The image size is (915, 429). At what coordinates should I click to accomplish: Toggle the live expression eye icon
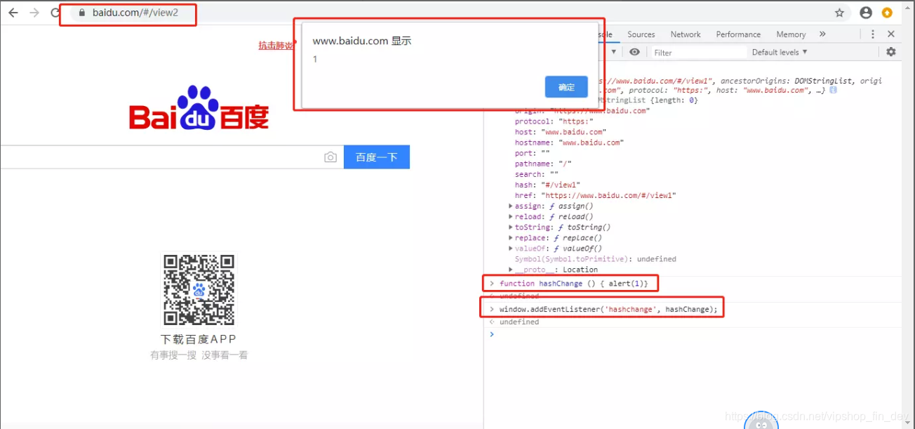[634, 52]
